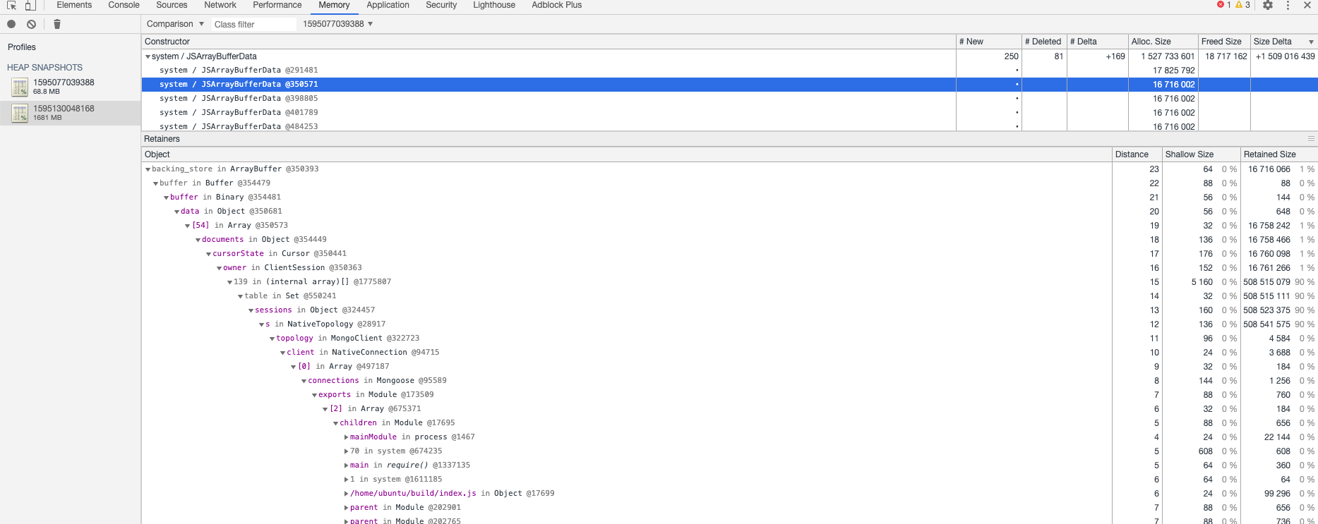Close the DevTools panel
Viewport: 1318px width, 524px height.
pos(1307,5)
